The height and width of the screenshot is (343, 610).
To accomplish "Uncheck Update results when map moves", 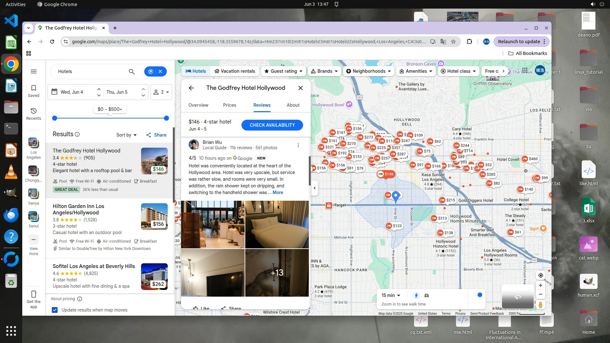I will (55, 310).
